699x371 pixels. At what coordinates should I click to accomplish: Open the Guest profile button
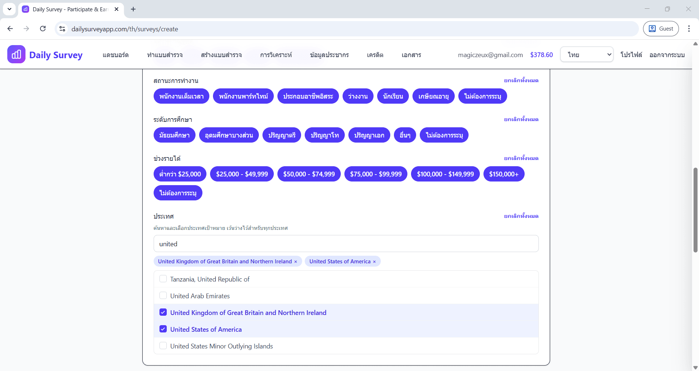(x=661, y=29)
